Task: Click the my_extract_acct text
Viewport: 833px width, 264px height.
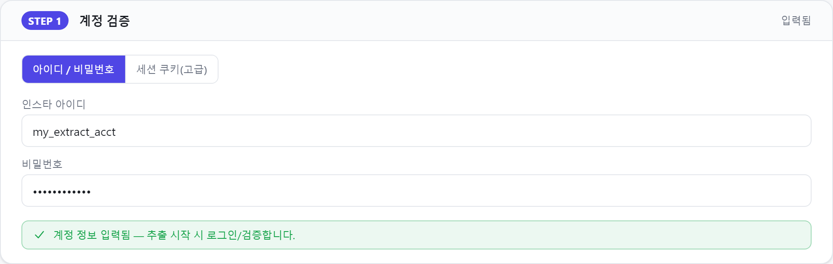Action: pos(74,132)
